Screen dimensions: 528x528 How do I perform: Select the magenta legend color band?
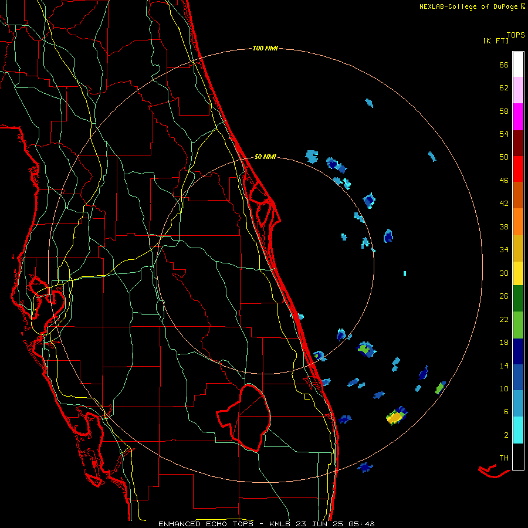pos(518,117)
